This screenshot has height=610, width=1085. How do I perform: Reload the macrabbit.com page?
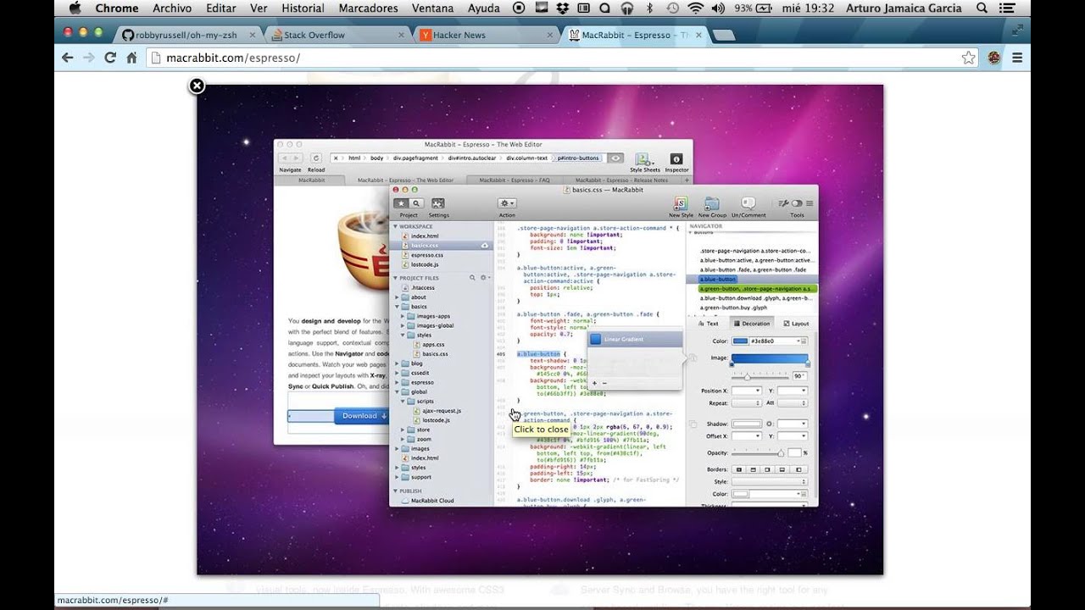pos(110,58)
